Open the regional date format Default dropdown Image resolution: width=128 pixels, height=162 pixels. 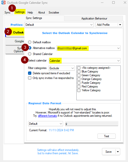pos(46,124)
